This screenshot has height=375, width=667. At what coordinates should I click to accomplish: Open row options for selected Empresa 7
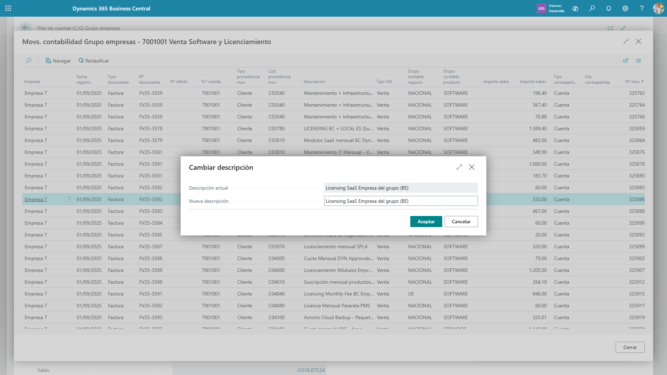(x=69, y=199)
